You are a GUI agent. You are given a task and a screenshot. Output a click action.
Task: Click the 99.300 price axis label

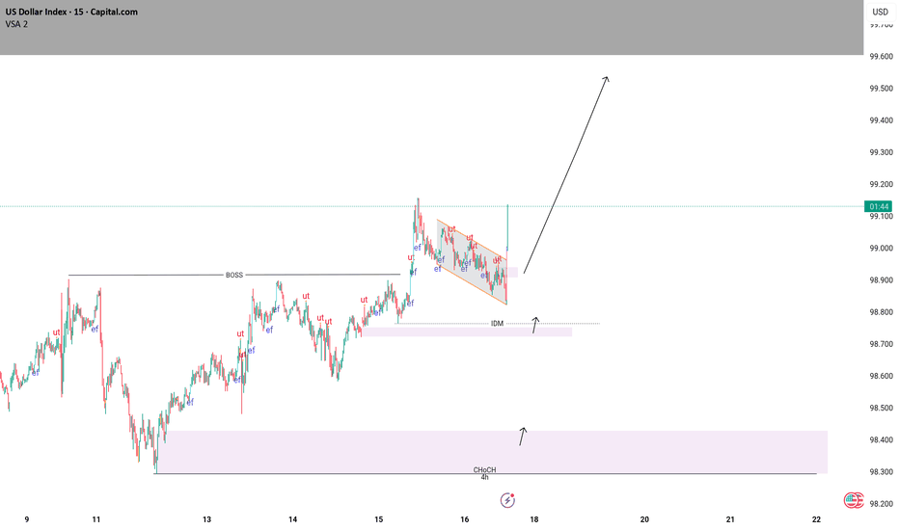pos(882,152)
